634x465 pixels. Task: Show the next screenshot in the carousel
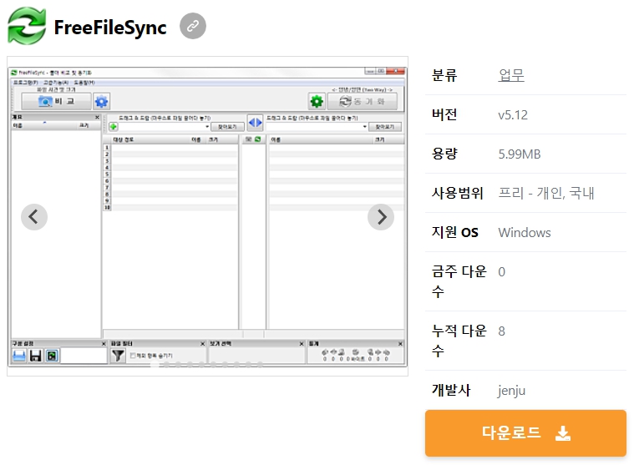[x=381, y=217]
